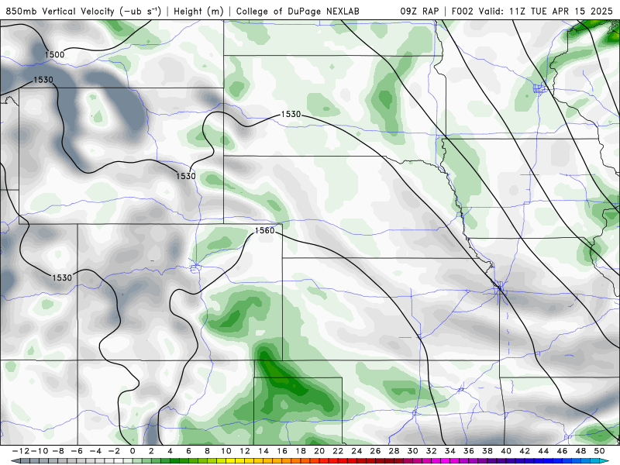Click the 40 value on the color scale
This screenshot has width=620, height=465.
point(506,451)
